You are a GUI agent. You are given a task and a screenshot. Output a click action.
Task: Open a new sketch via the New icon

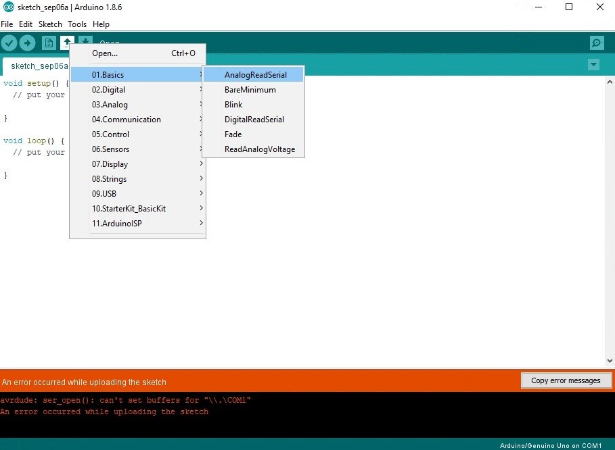pos(47,43)
